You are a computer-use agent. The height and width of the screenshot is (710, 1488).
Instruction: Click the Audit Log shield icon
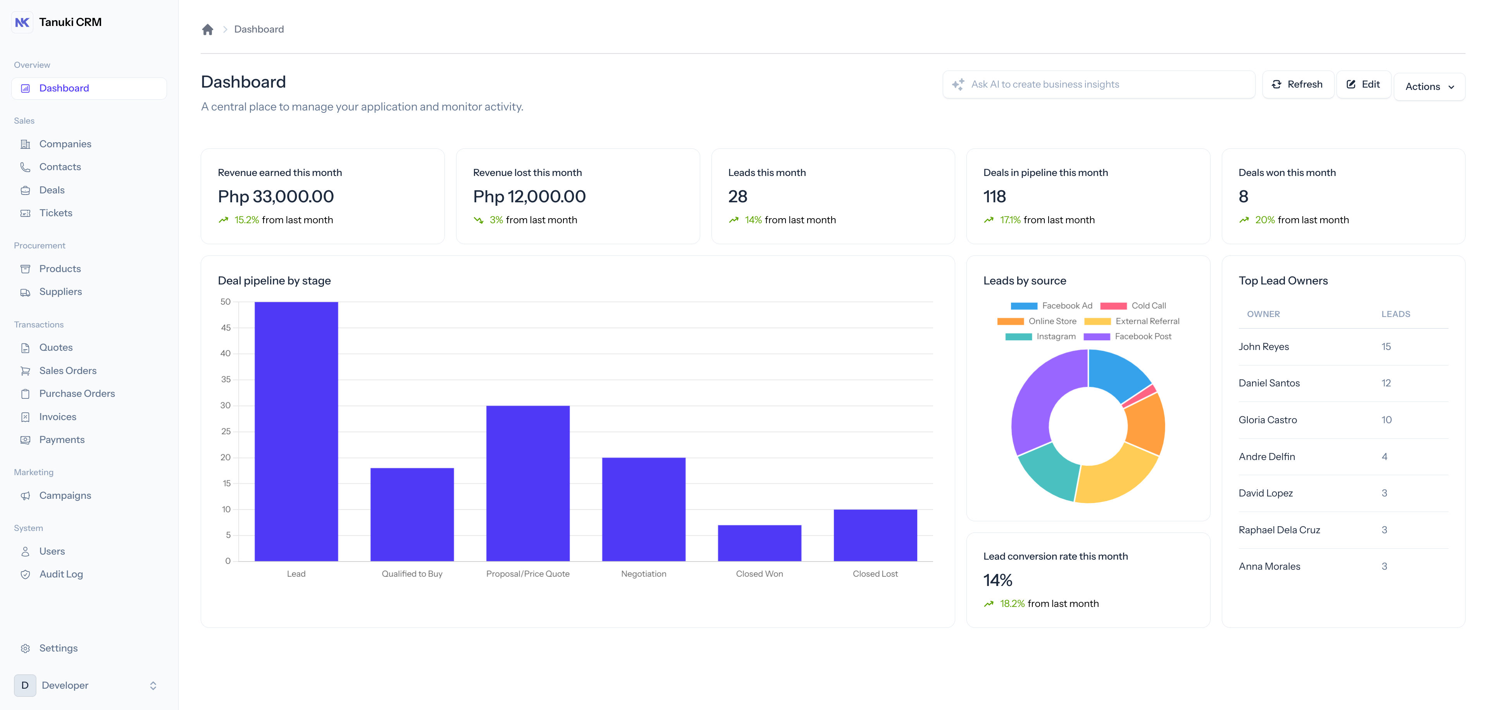coord(26,574)
